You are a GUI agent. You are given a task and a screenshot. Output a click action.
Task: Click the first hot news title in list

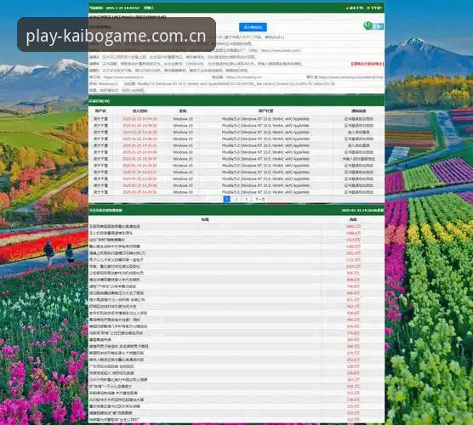click(114, 226)
